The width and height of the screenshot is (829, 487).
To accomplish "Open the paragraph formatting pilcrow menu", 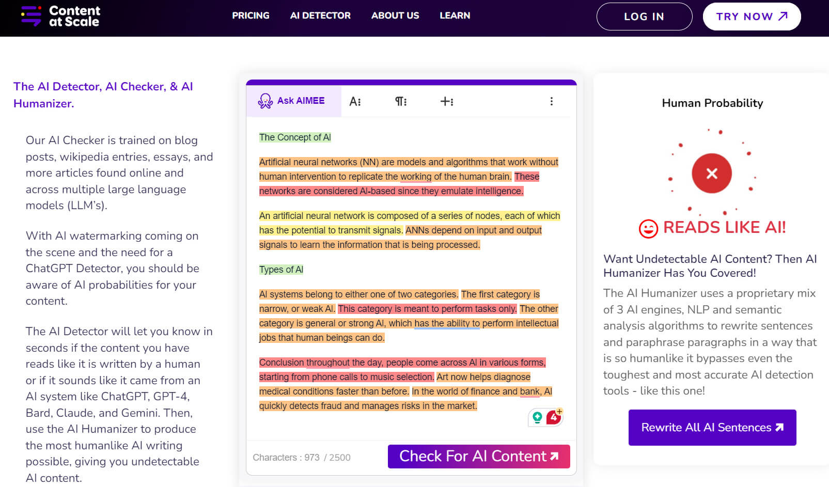I will pyautogui.click(x=401, y=101).
